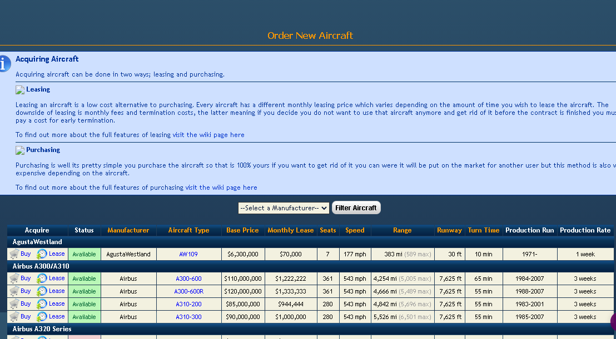
Task: Click the shopping cart icon in A300-600R row
Action: tap(14, 291)
